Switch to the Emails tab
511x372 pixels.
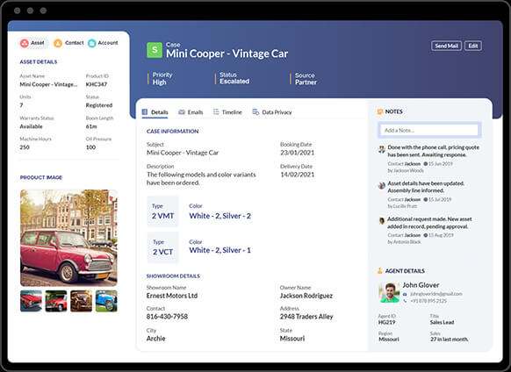click(191, 112)
